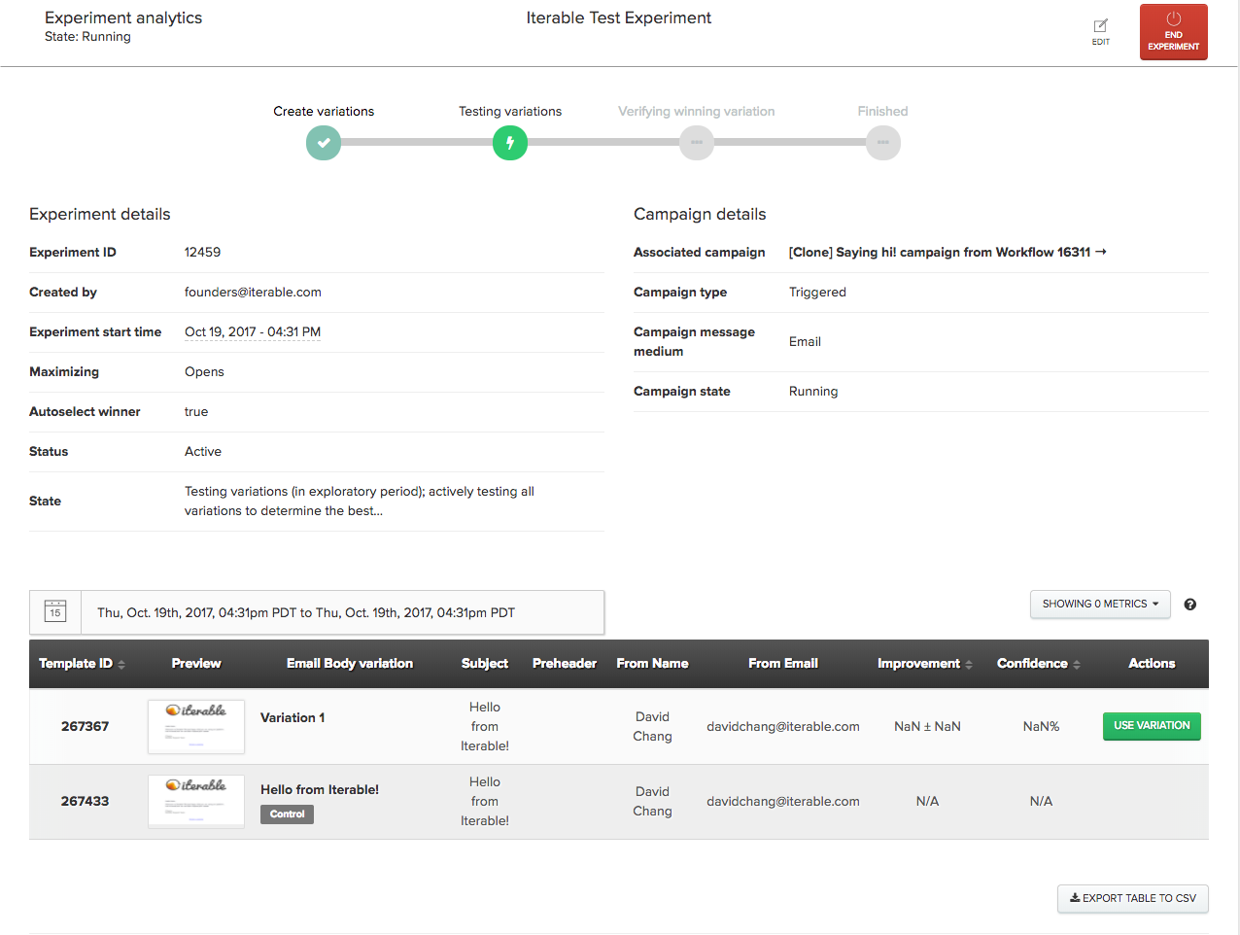The height and width of the screenshot is (935, 1240).
Task: Click the Preheader column header
Action: (x=565, y=664)
